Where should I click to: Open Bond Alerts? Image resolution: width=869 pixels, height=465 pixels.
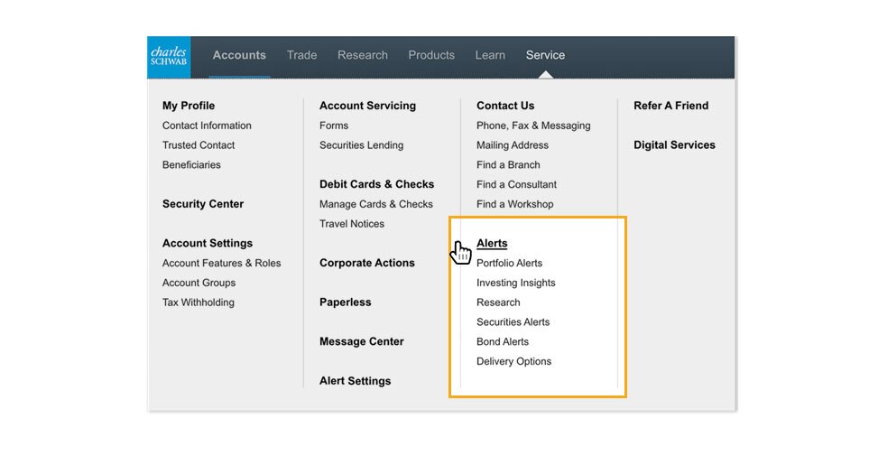[x=503, y=342]
